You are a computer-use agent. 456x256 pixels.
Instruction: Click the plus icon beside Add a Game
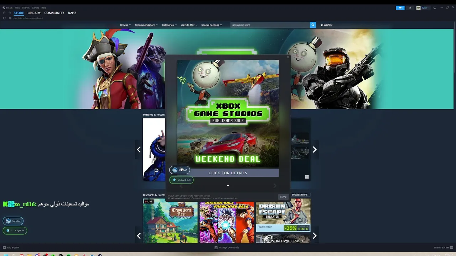4,247
